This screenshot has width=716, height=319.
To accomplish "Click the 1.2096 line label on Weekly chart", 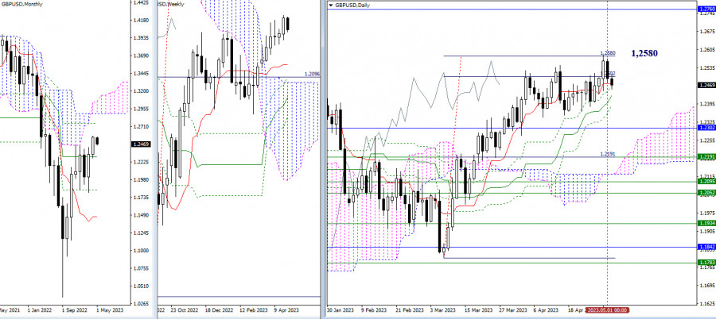I will click(x=313, y=74).
